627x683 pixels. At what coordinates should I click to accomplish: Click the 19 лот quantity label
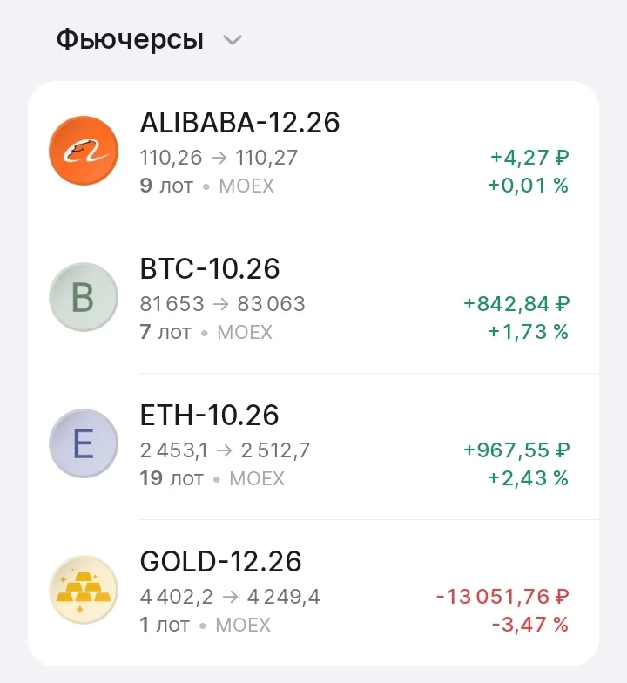pos(172,478)
